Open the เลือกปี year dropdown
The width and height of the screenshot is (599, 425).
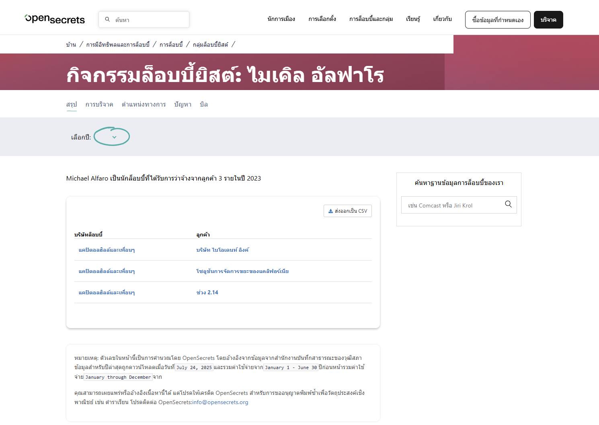112,137
